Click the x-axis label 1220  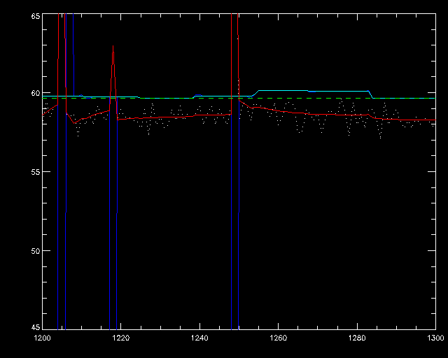(121, 338)
